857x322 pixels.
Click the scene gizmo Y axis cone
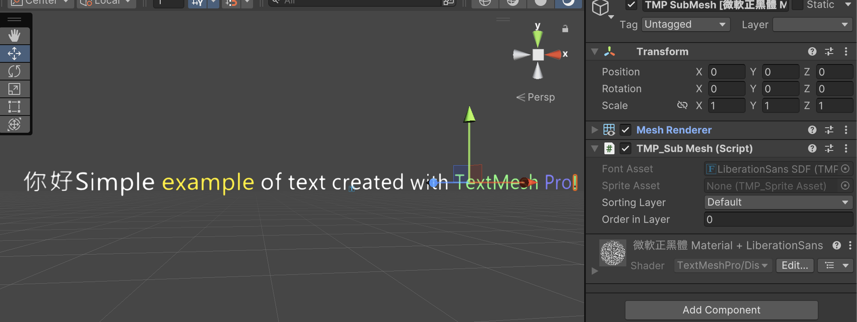tap(538, 38)
